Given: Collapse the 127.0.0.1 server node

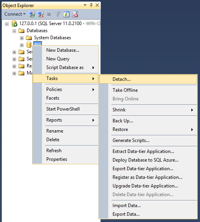Looking at the screenshot, I should 7,24.
